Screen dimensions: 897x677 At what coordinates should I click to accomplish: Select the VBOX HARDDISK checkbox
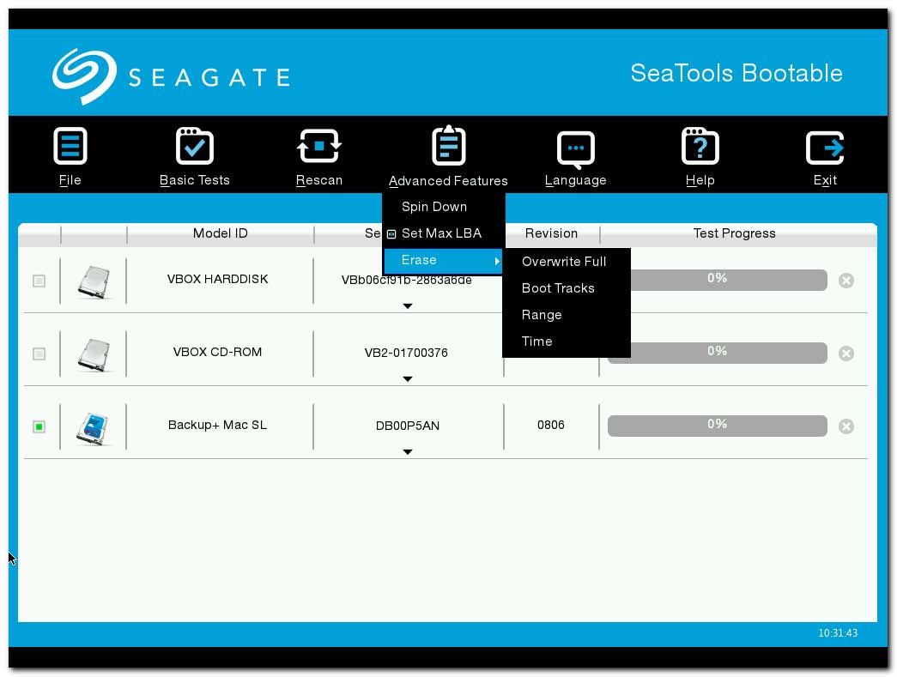38,280
